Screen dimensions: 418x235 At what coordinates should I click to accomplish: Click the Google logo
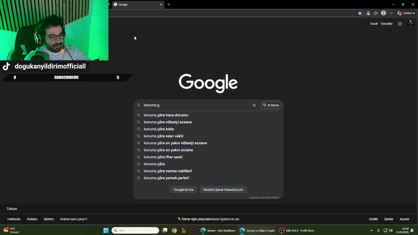[x=208, y=83]
